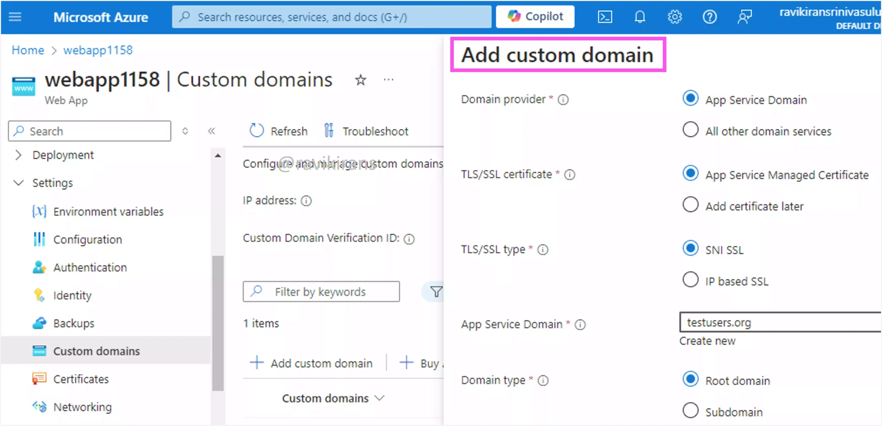Click the Refresh toolbar button
Image resolution: width=882 pixels, height=426 pixels.
(x=278, y=131)
